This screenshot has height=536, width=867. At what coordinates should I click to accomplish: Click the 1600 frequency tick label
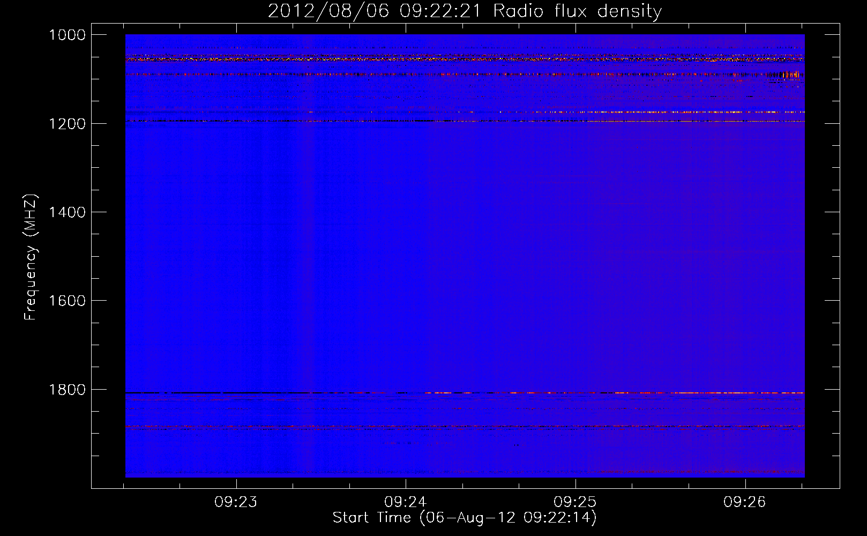pyautogui.click(x=67, y=301)
